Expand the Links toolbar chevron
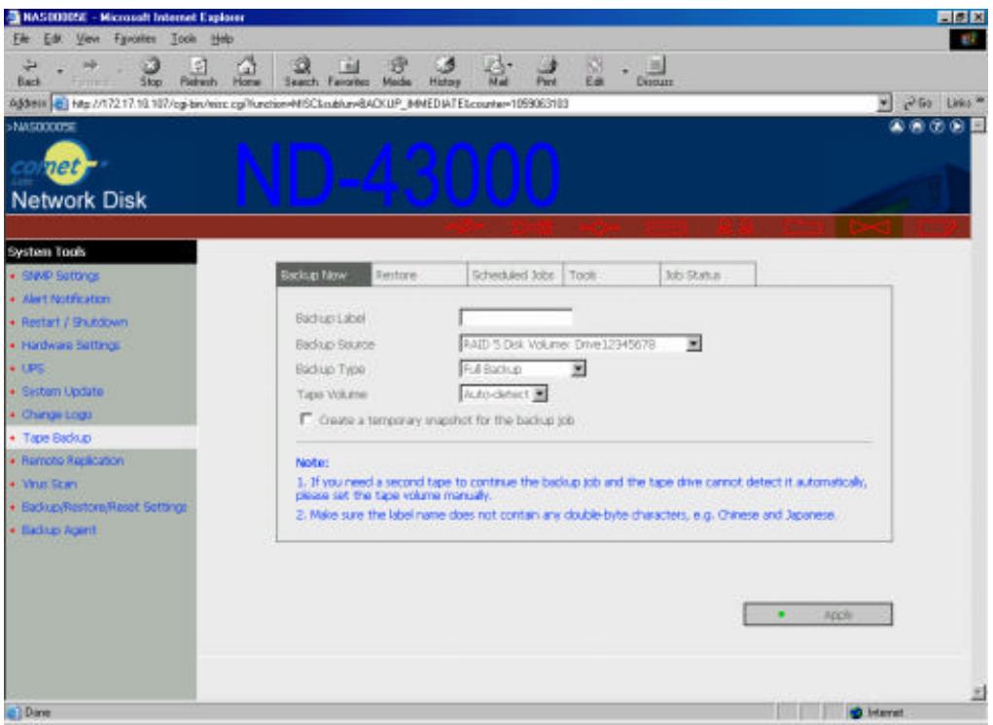Screen dimensions: 993x725 [980, 101]
